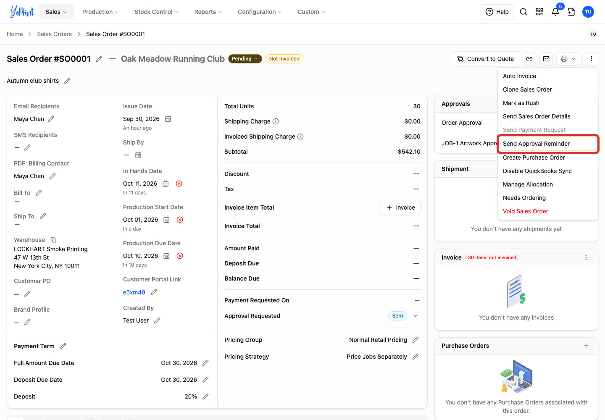
Task: Open the QR code scanner icon
Action: coord(539,12)
